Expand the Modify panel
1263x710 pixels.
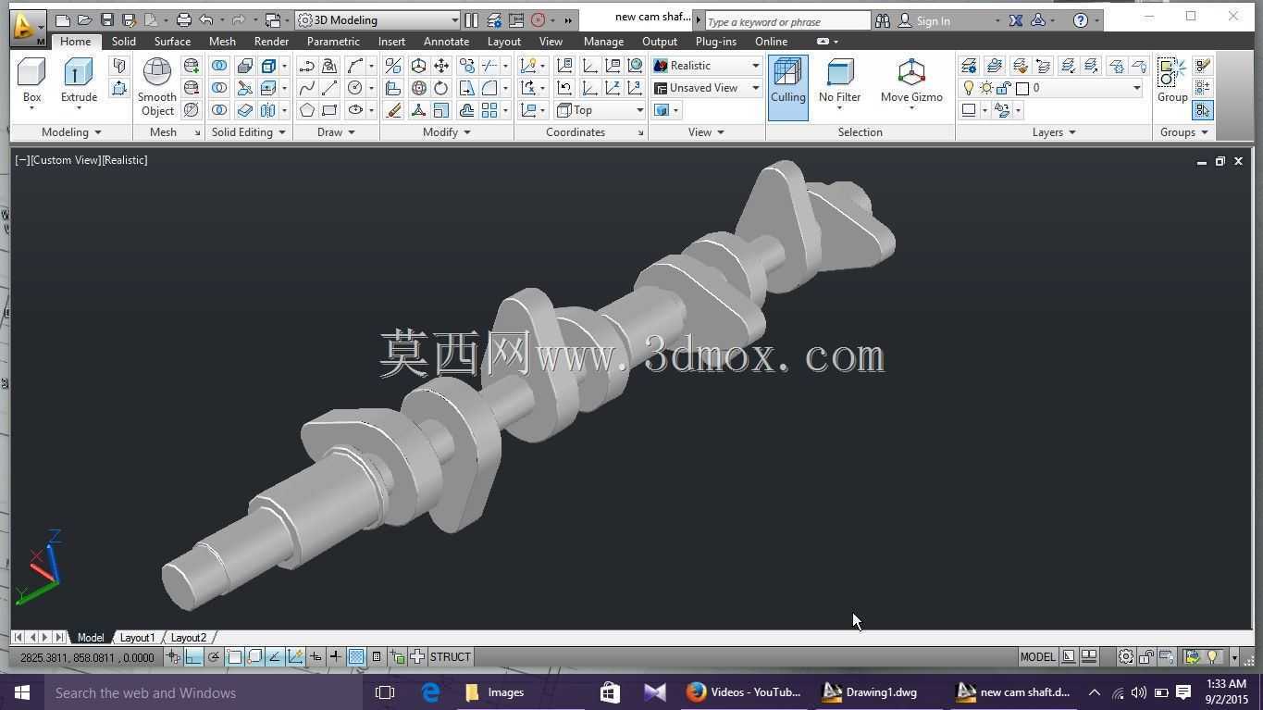coord(447,132)
